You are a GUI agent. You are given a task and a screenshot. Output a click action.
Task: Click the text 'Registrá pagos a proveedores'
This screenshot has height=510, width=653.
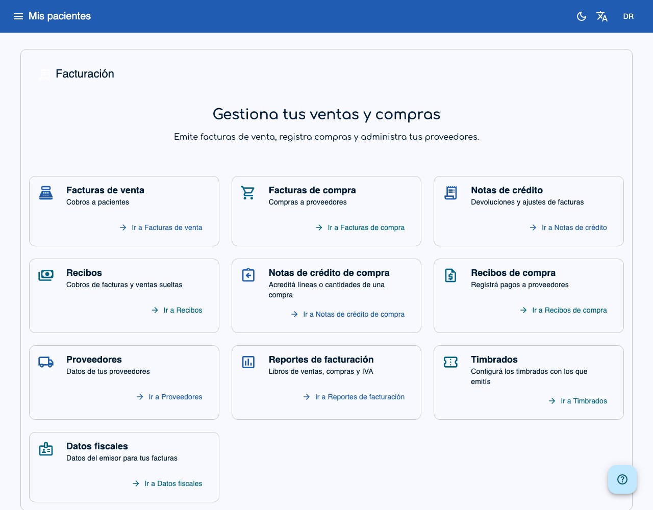[519, 285]
